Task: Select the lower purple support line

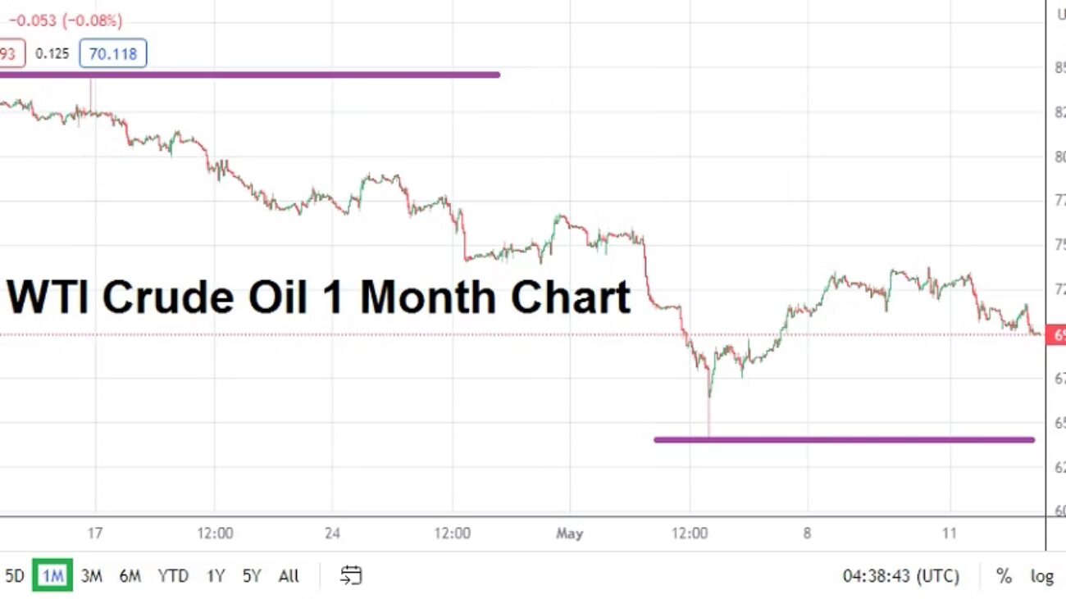Action: (x=845, y=440)
